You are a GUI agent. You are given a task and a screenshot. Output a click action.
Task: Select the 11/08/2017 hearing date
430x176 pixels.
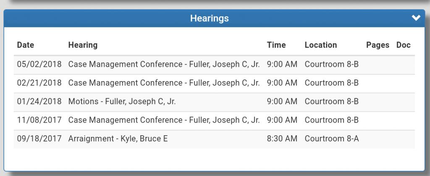[39, 120]
